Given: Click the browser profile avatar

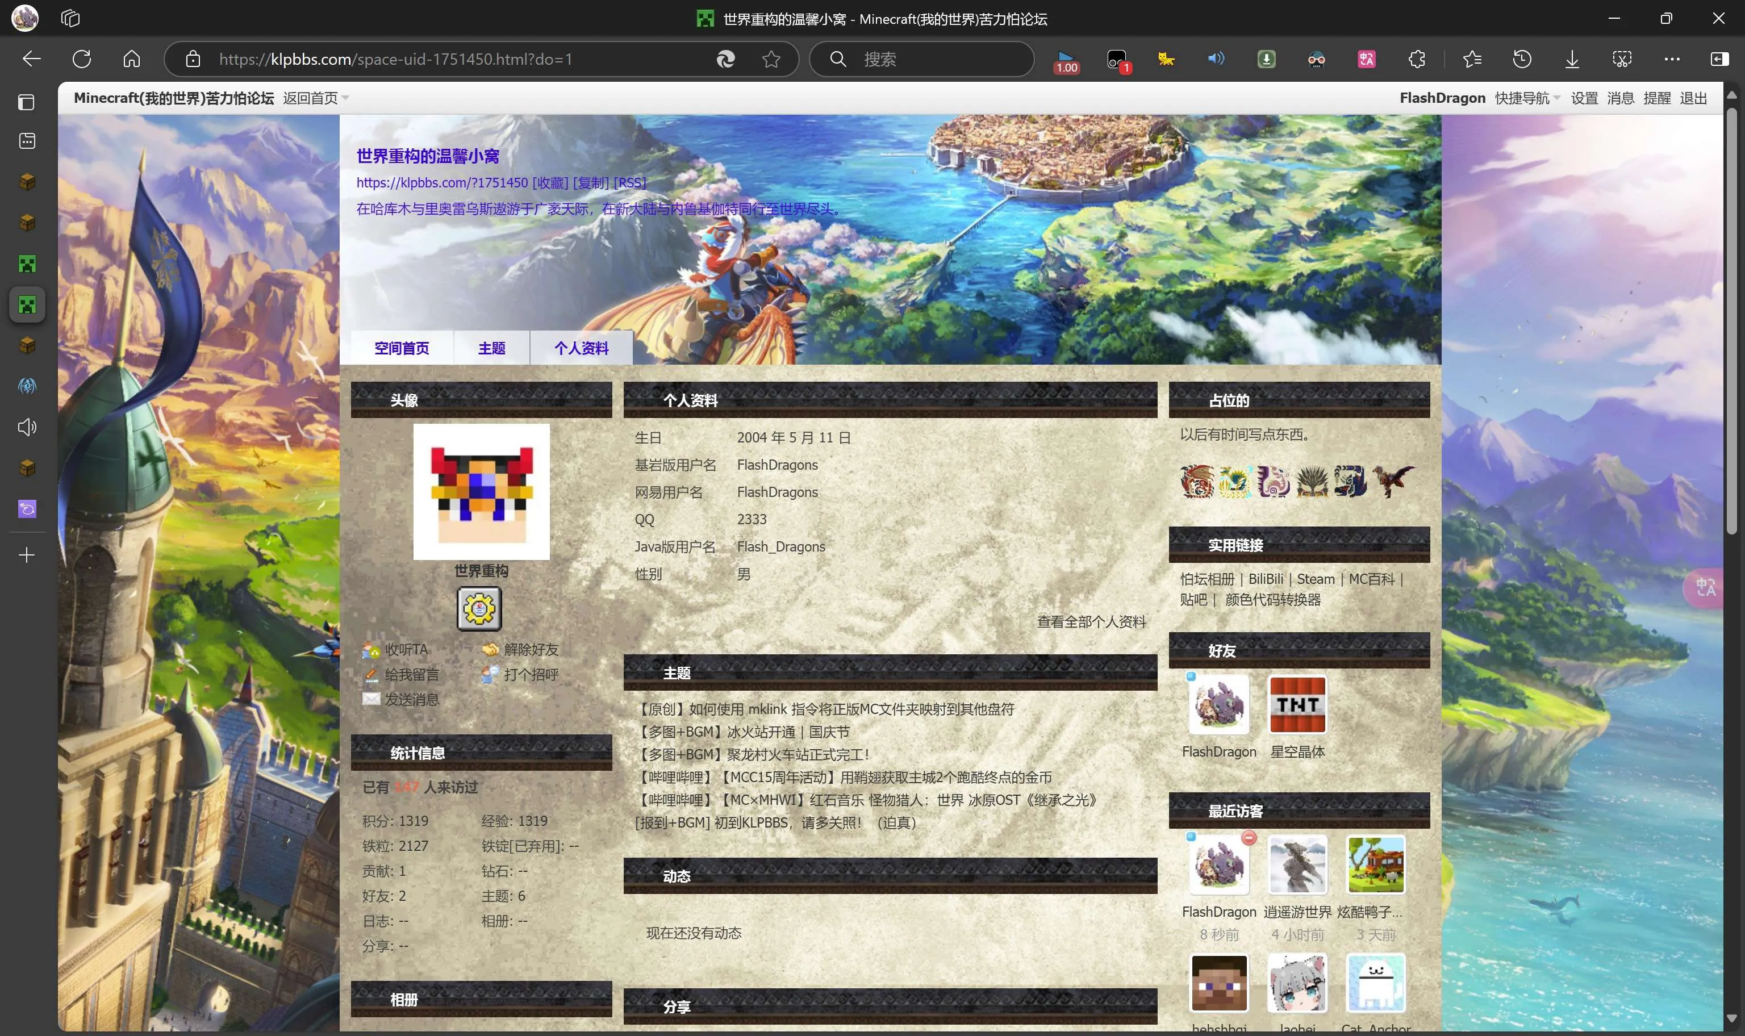Looking at the screenshot, I should 25,18.
